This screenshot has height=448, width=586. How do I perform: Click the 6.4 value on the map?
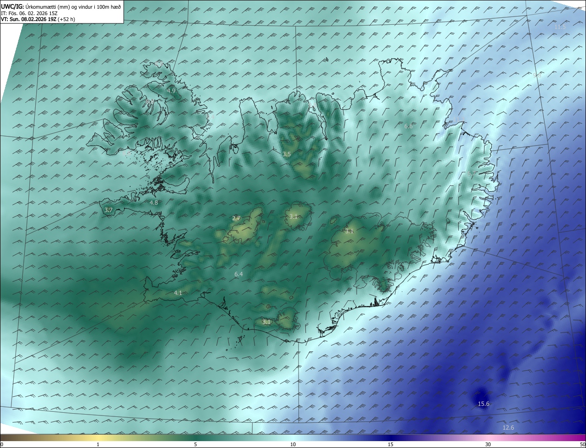coord(239,274)
